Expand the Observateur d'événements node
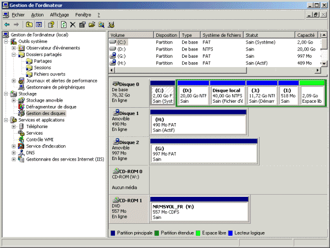 [14, 48]
